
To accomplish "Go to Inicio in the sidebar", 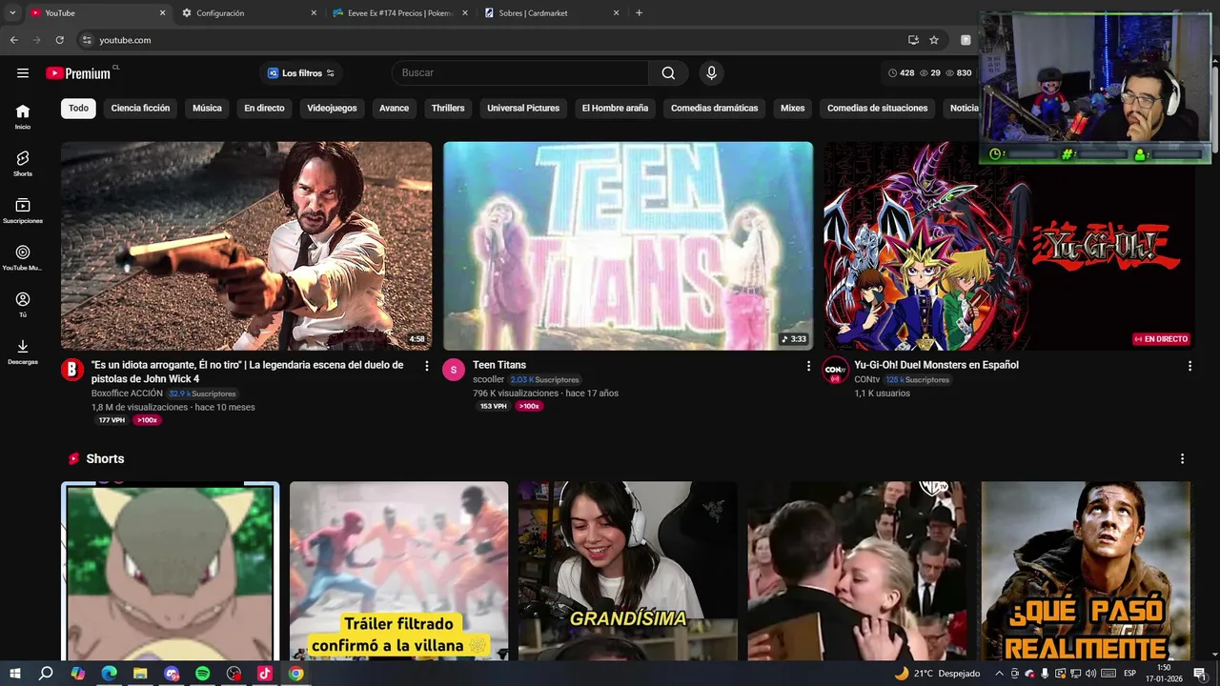I will (23, 116).
